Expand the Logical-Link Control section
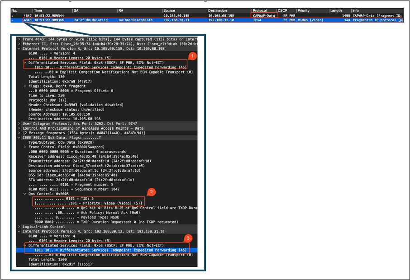410x280 pixels. click(x=19, y=227)
